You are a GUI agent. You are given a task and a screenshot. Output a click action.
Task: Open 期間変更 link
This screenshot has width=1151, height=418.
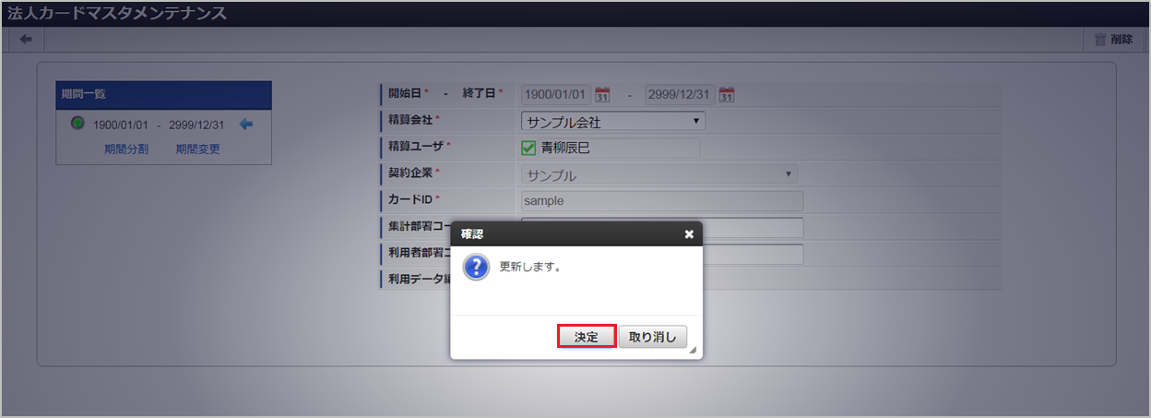[198, 149]
